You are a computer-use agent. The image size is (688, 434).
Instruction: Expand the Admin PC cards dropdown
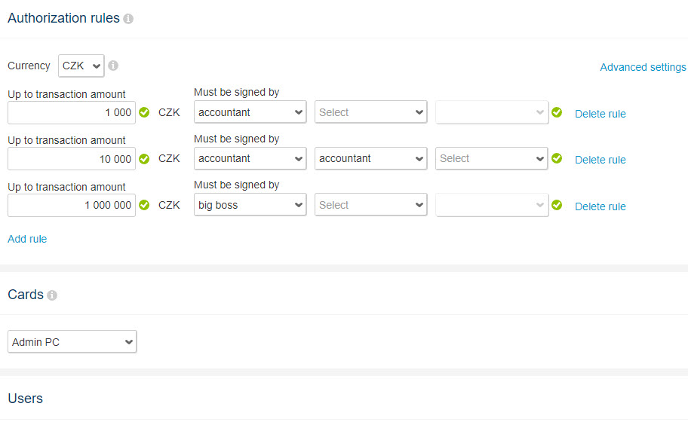72,341
